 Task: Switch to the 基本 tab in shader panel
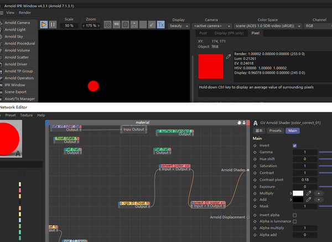(259, 131)
